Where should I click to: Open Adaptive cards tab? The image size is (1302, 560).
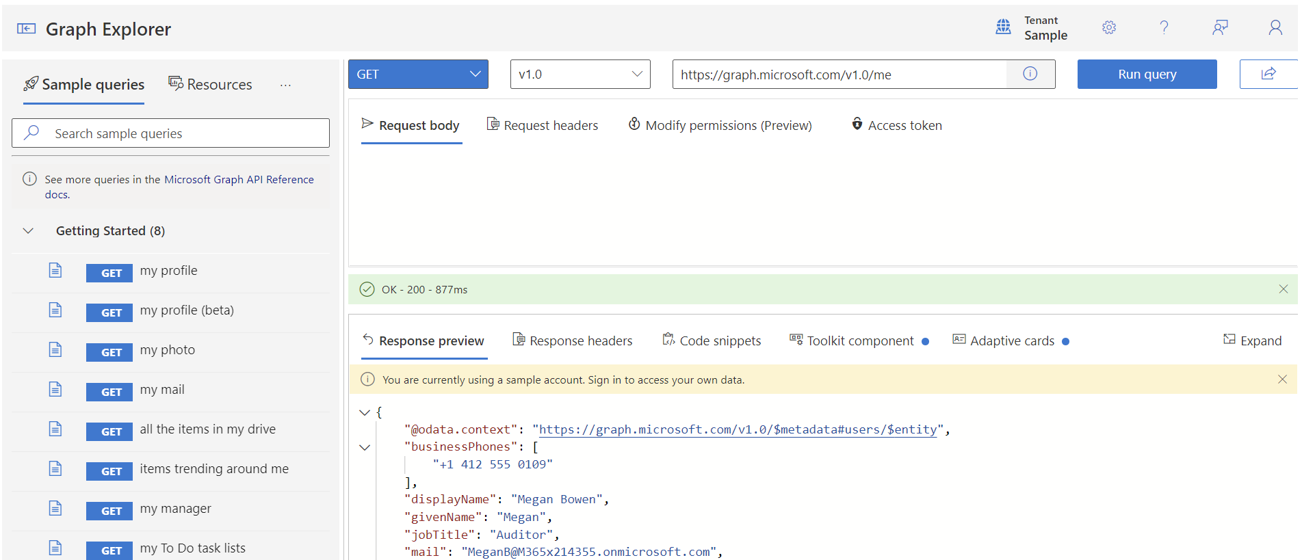coord(1011,341)
